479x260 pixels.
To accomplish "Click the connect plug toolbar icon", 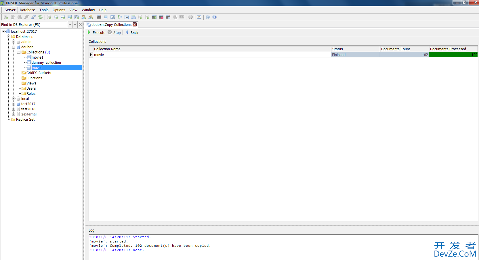I will (33, 17).
